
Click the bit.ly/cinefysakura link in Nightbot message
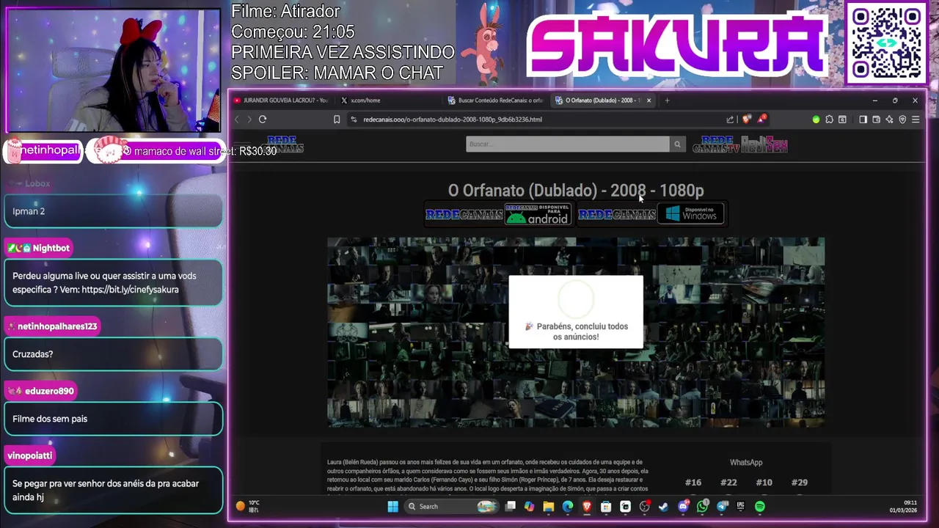click(130, 290)
